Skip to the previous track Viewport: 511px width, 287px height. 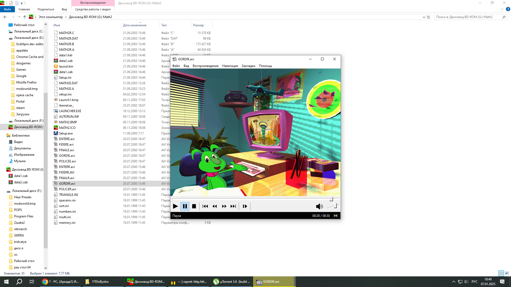(205, 206)
